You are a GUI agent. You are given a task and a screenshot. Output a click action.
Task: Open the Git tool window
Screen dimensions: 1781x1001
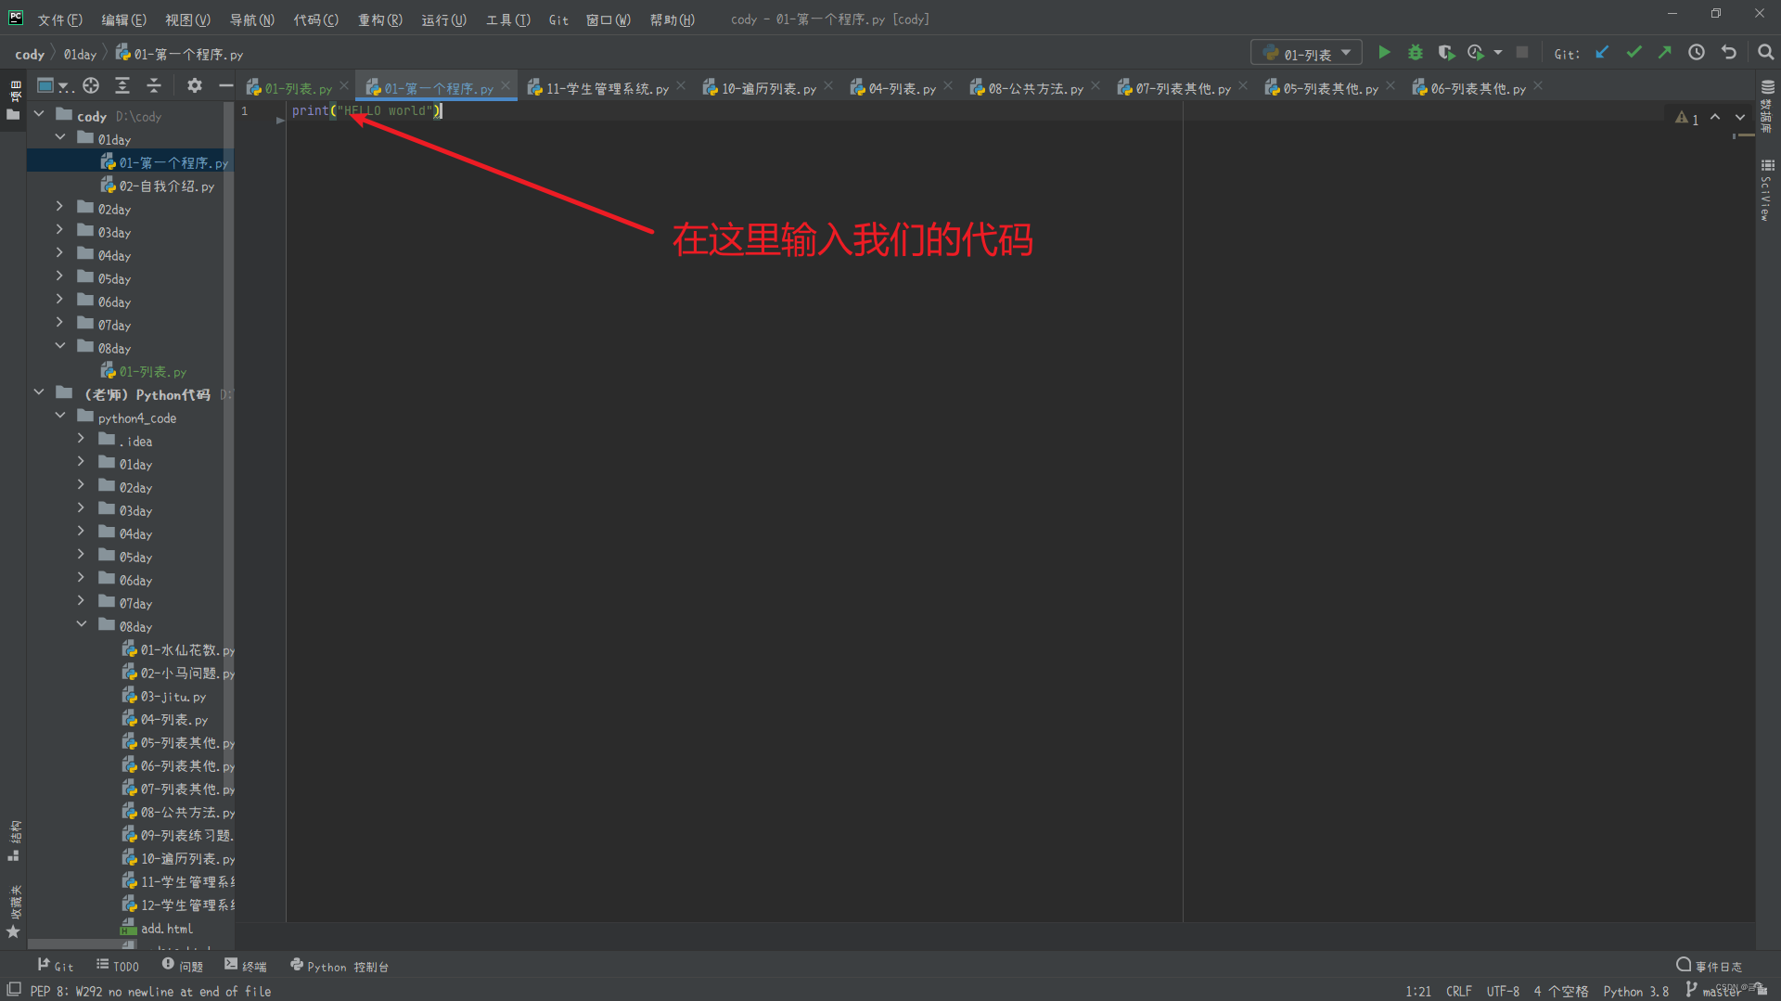click(55, 966)
